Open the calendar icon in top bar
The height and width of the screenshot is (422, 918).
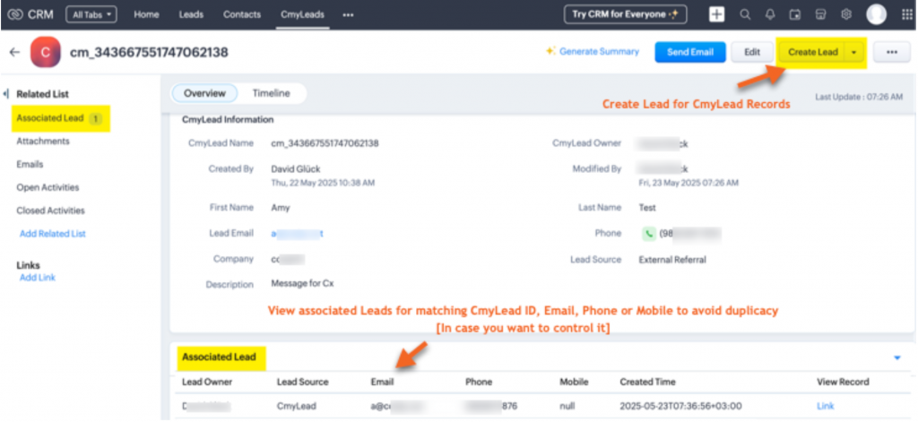pyautogui.click(x=794, y=14)
